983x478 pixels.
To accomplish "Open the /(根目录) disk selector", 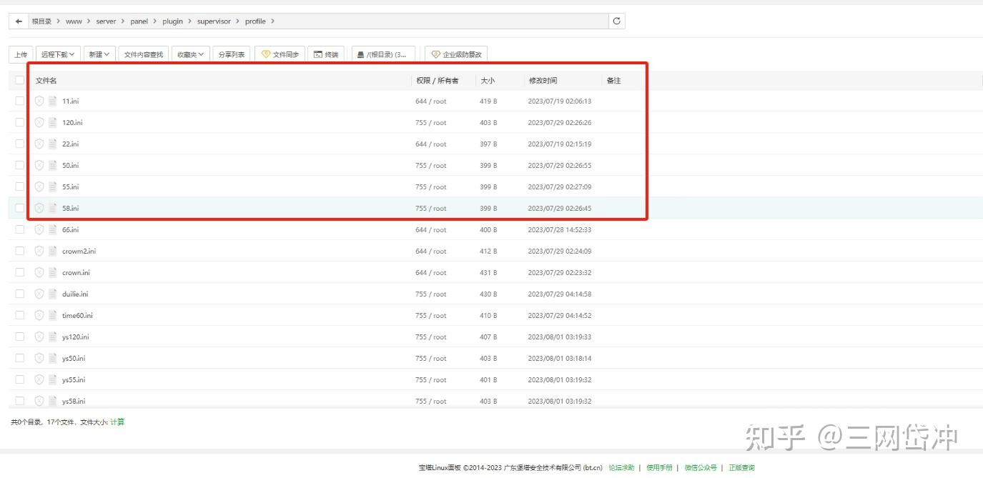I will 383,54.
